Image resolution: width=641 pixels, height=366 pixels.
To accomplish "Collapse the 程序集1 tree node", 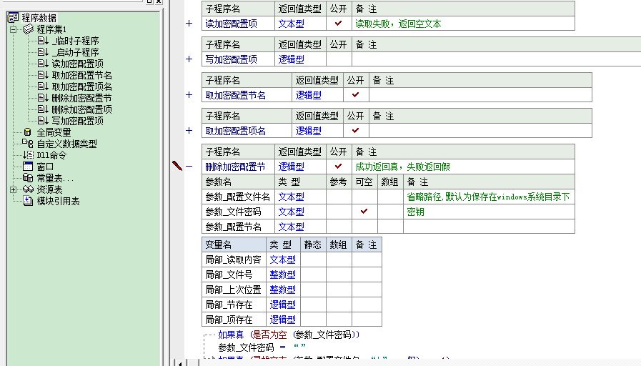I will (x=14, y=29).
